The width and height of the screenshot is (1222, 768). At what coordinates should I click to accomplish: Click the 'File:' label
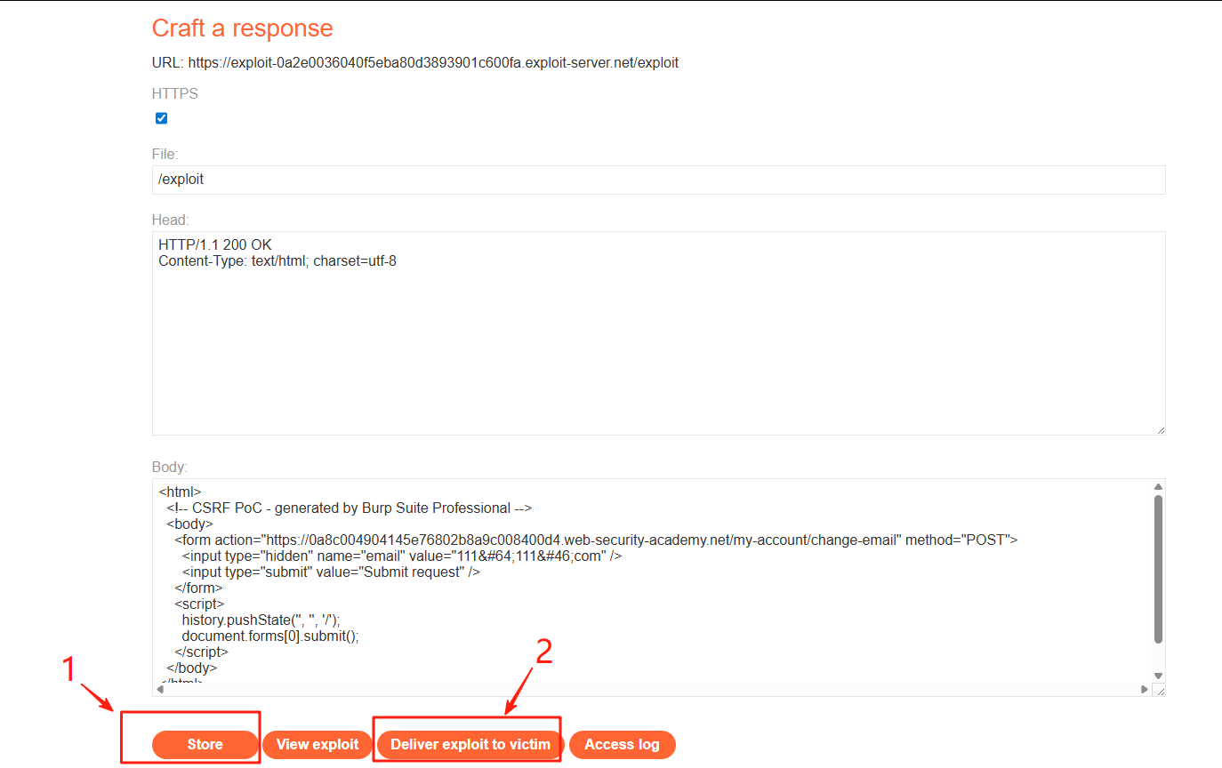coord(165,155)
